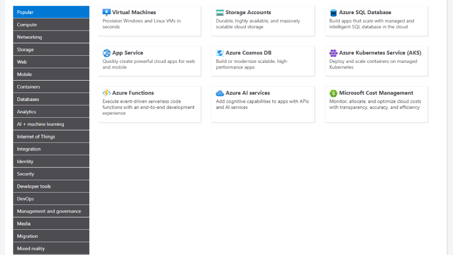Select Internet of Things category
Image resolution: width=453 pixels, height=255 pixels.
(51, 136)
